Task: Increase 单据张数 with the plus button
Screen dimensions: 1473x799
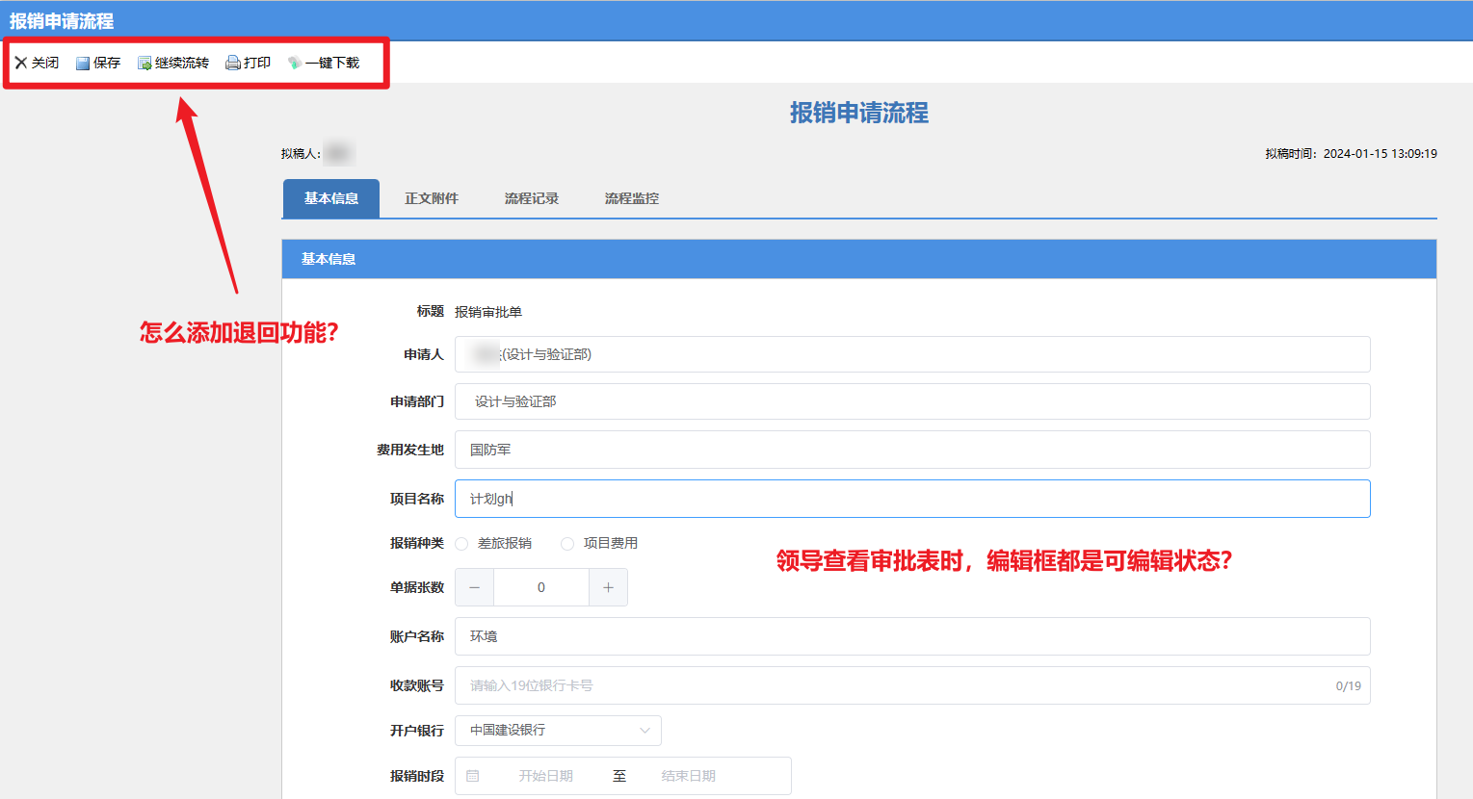Action: 608,587
